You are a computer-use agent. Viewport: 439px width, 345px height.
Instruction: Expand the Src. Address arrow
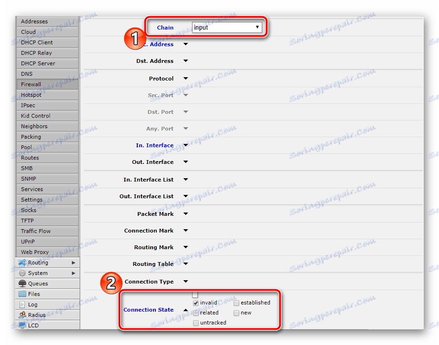[185, 44]
